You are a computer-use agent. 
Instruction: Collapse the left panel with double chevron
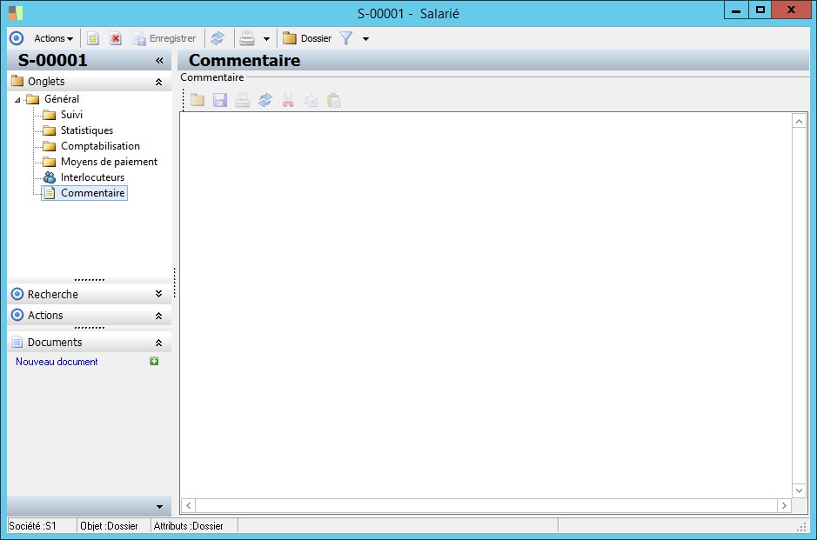[x=159, y=61]
